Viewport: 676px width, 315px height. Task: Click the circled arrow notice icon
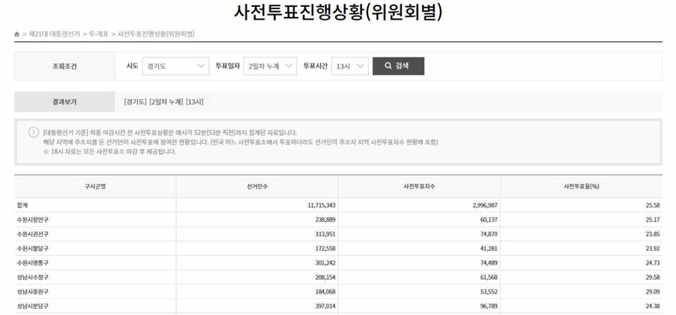coord(33,133)
